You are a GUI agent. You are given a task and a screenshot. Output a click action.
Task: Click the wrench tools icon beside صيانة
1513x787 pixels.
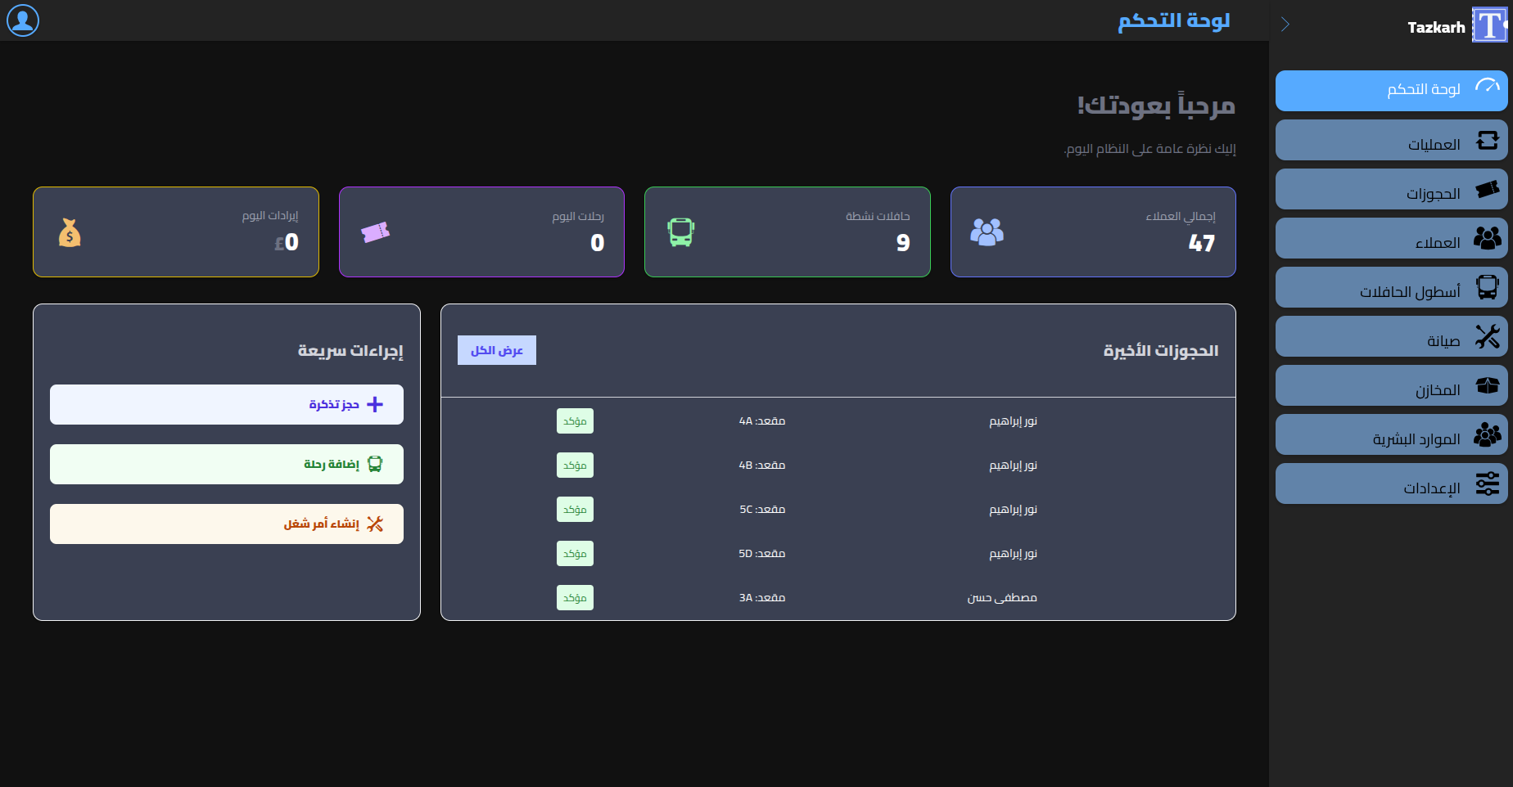click(1487, 336)
